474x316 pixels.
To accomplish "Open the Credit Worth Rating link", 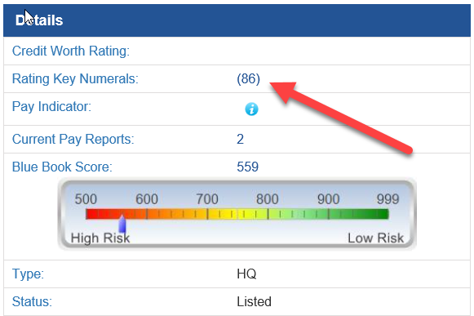I will tap(71, 51).
